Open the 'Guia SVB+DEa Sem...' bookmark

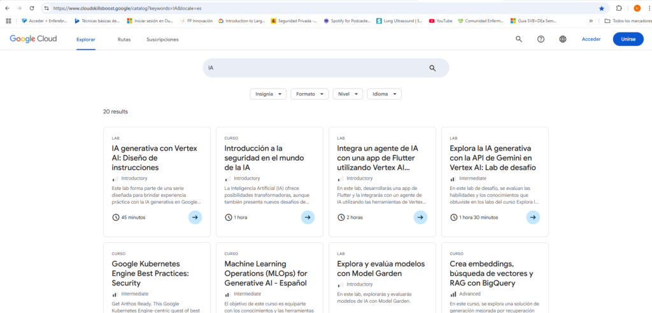pos(534,21)
